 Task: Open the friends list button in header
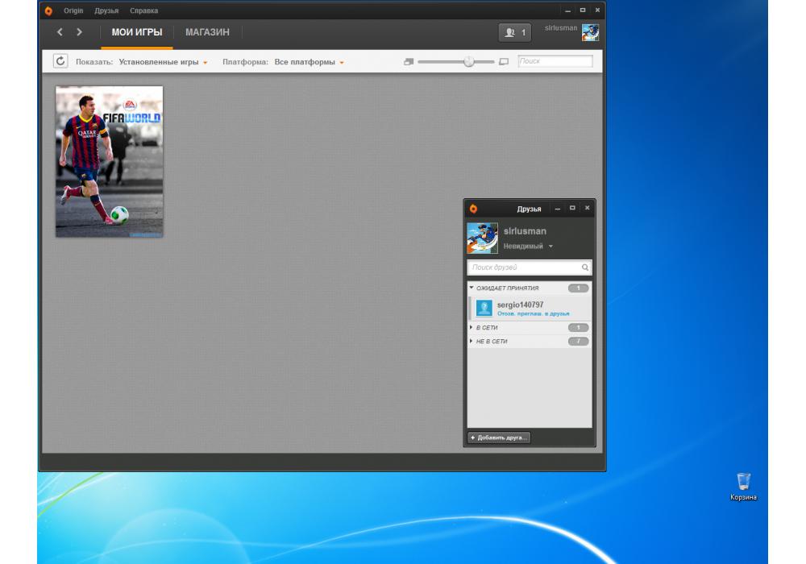tap(514, 32)
